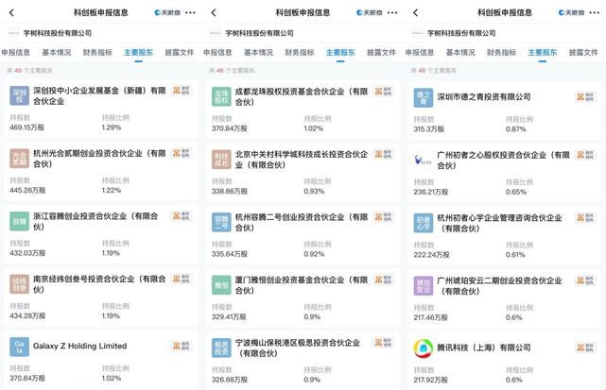Tap the 腾讯科技 colorful logo icon
Image resolution: width=606 pixels, height=390 pixels.
pos(424,348)
